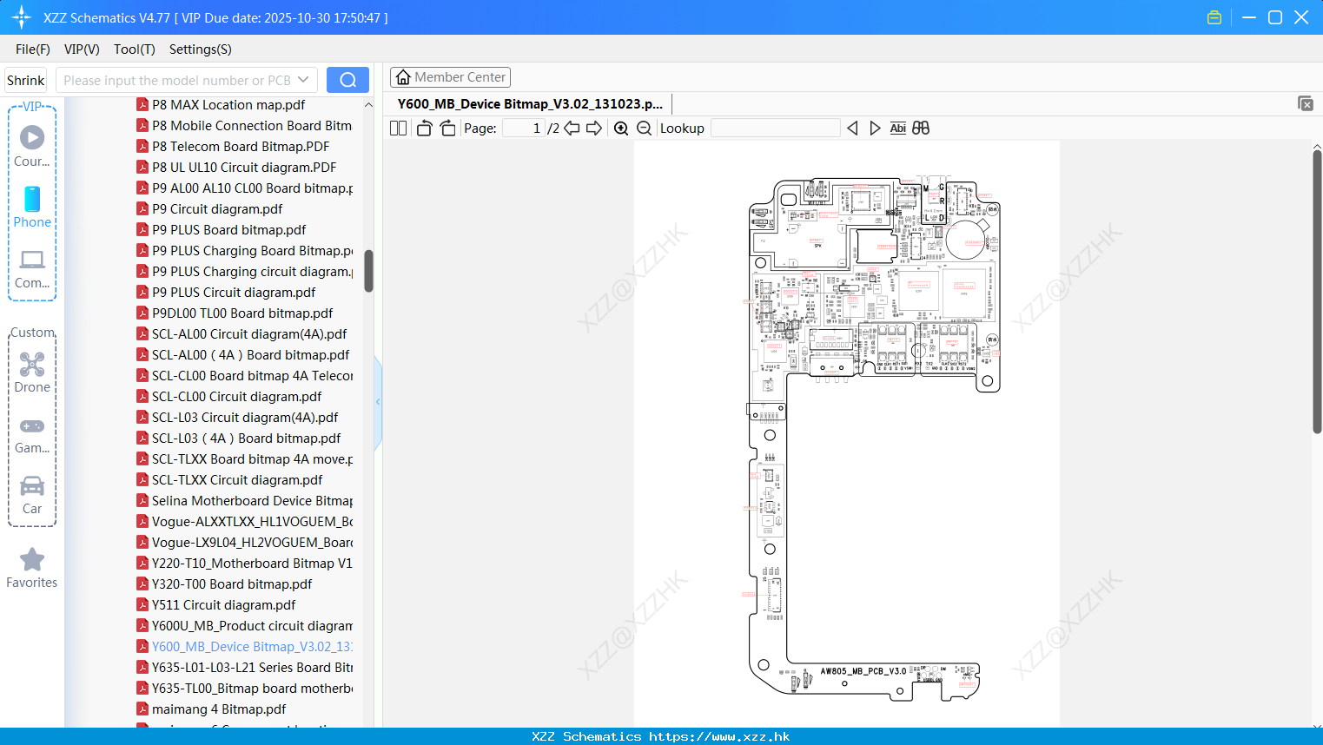Open SCL-AL00 Circuit diagram(4A).pdf
Image resolution: width=1323 pixels, height=745 pixels.
click(249, 334)
